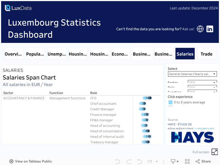Share the dashboard via Share button
Screen dimensions: 220x165
coord(203,161)
